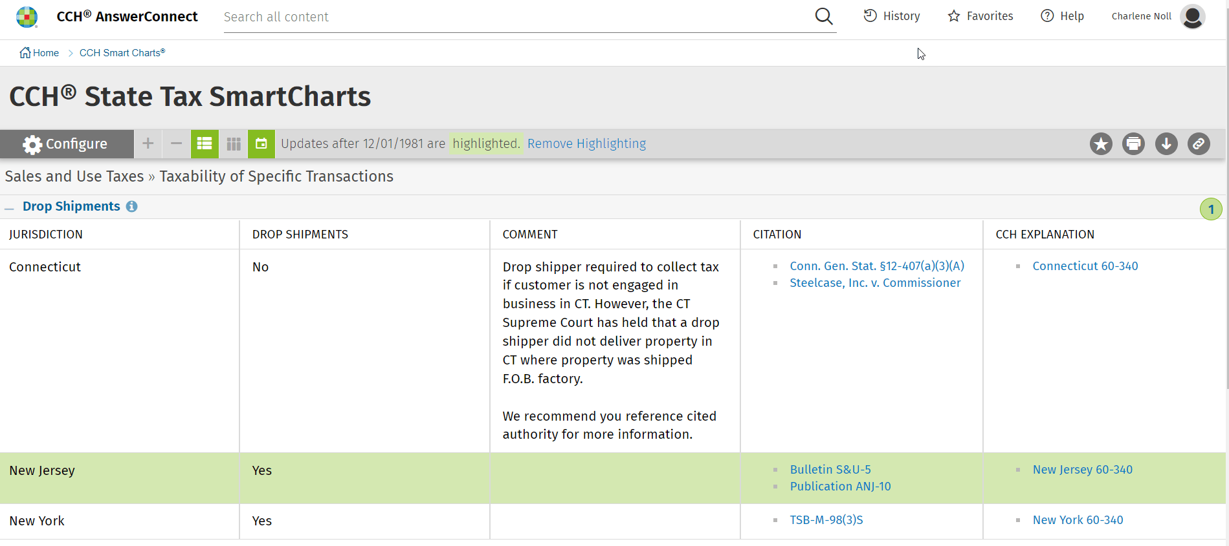
Task: Collapse the Drop Shipments section
Action: (9, 208)
